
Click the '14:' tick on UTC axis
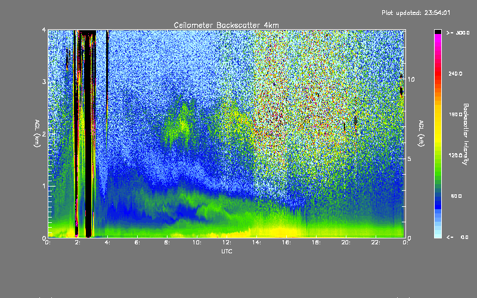[256, 243]
